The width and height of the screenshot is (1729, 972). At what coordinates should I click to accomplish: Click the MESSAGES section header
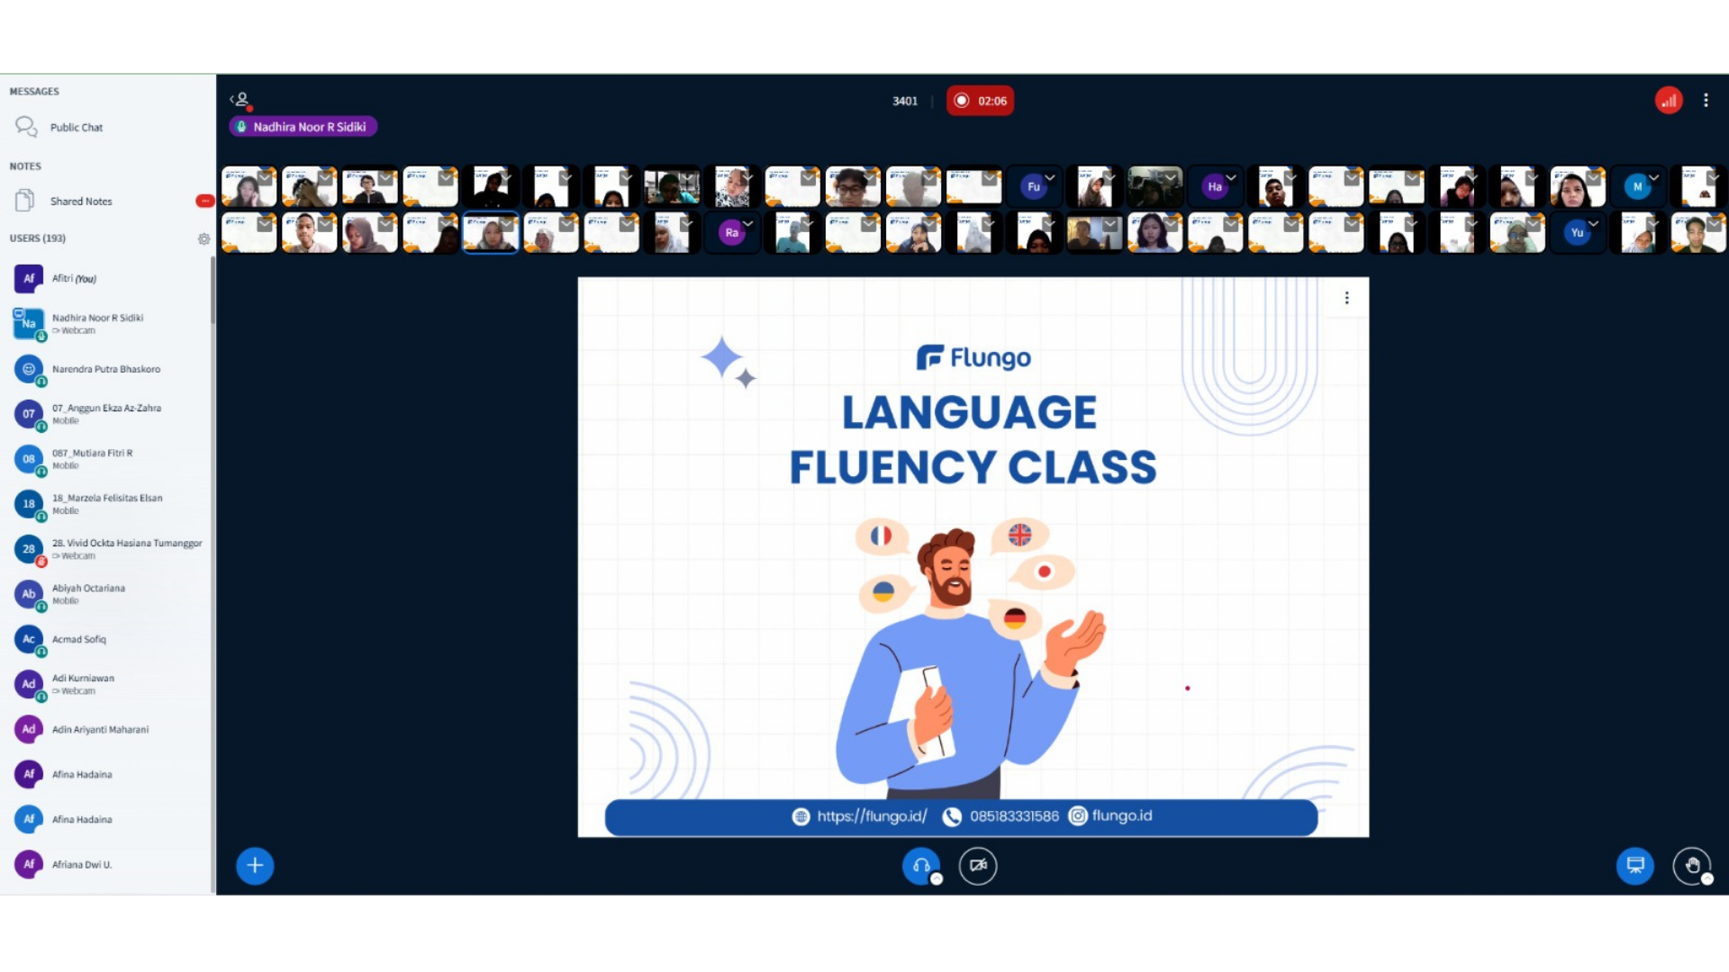34,92
